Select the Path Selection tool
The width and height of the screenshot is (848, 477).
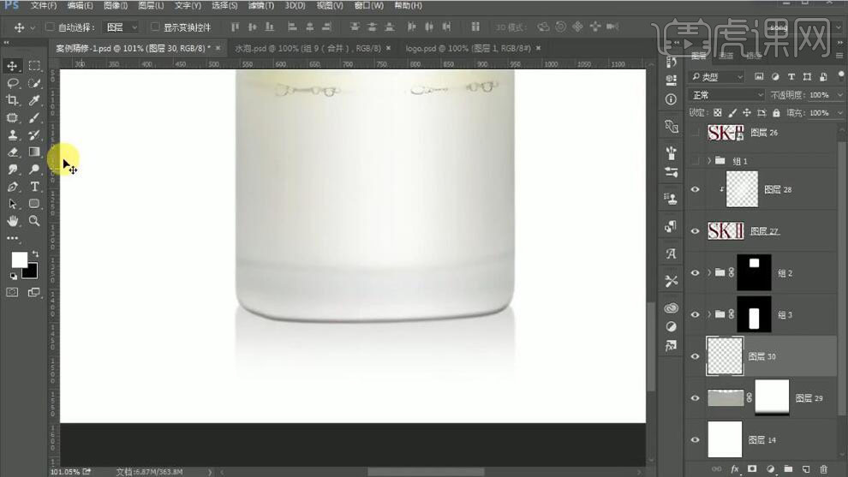click(x=12, y=204)
